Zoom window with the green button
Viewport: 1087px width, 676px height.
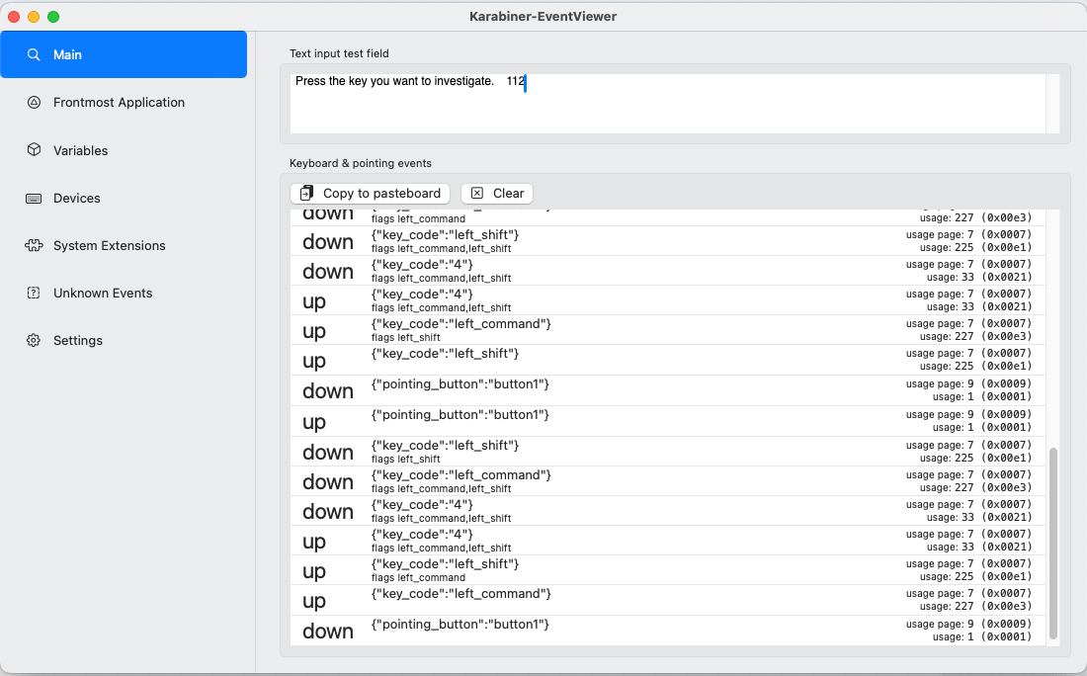click(53, 17)
